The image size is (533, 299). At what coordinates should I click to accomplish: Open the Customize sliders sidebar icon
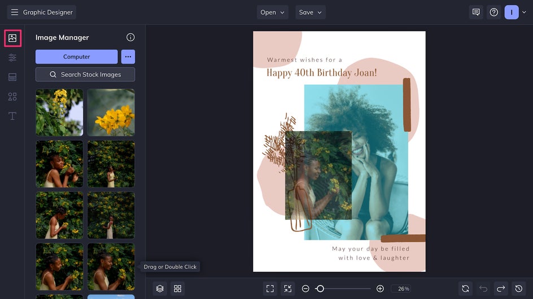click(12, 57)
